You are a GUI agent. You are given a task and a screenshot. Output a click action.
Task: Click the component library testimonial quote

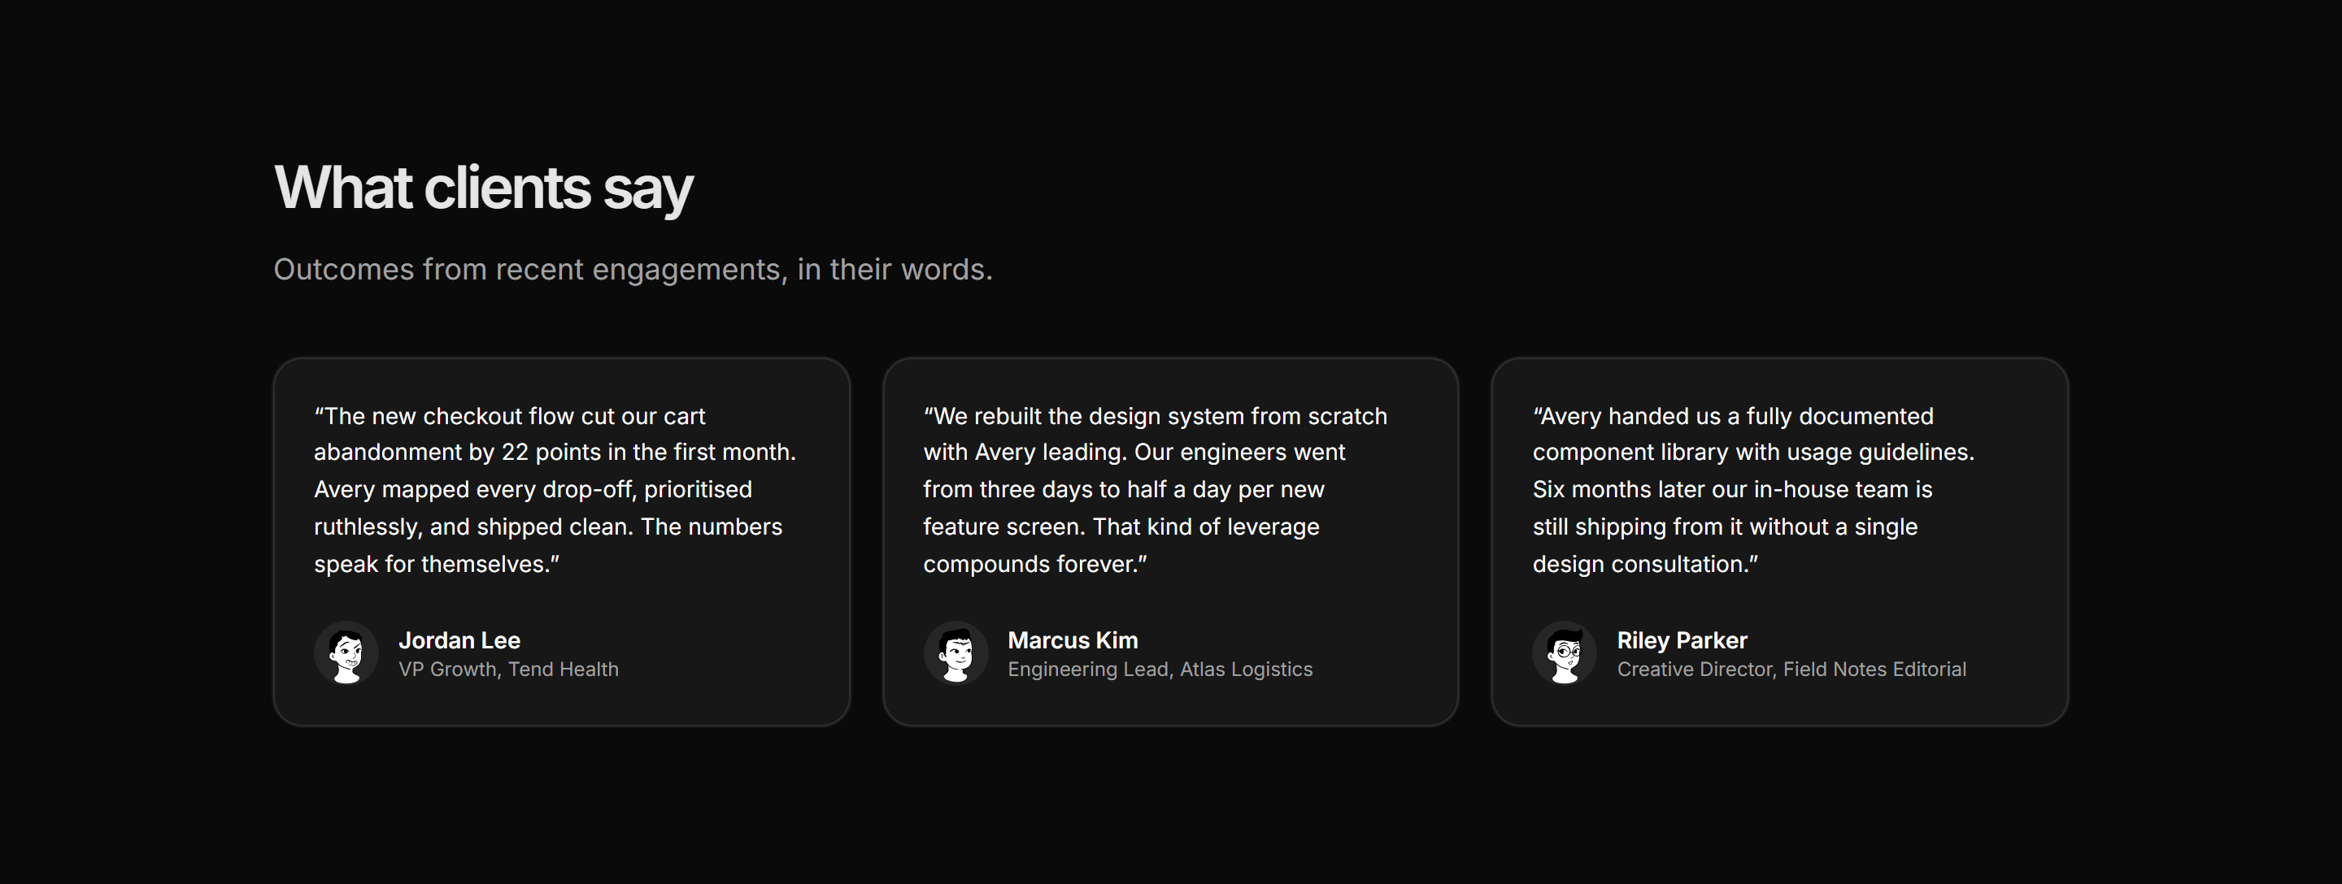coord(1754,490)
